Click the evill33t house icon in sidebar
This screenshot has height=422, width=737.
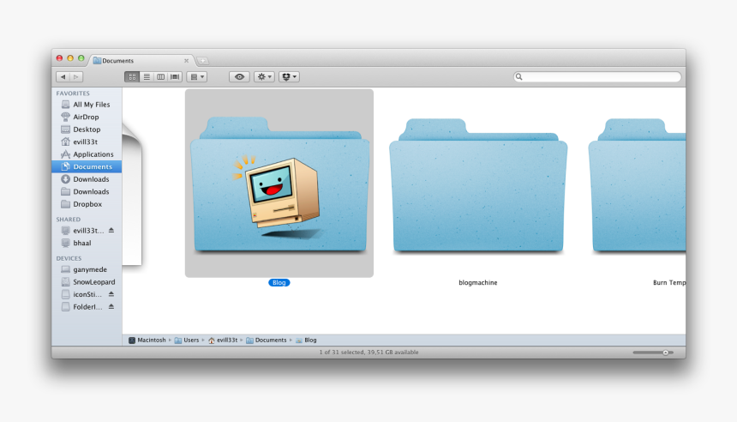tap(65, 142)
